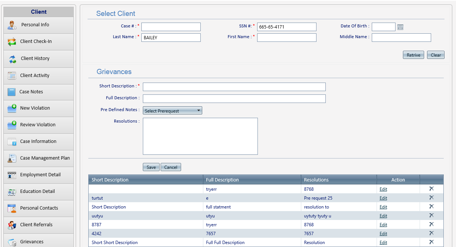Select the Client Check-In arrows icon
This screenshot has height=247, width=456.
pos(12,42)
